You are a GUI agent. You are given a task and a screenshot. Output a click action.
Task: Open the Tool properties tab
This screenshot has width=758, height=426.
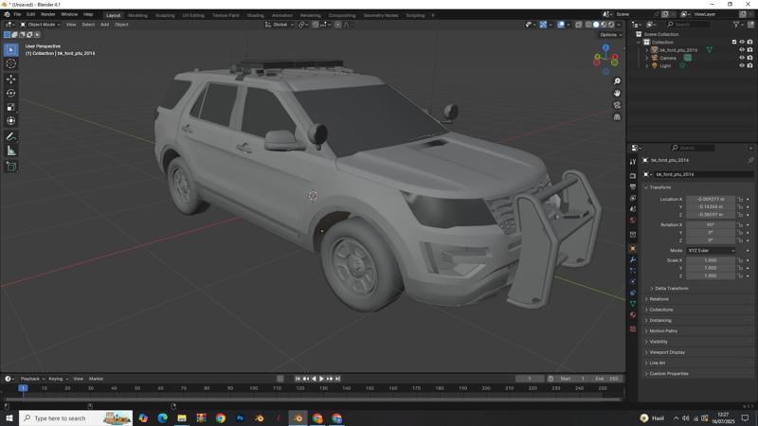[633, 162]
